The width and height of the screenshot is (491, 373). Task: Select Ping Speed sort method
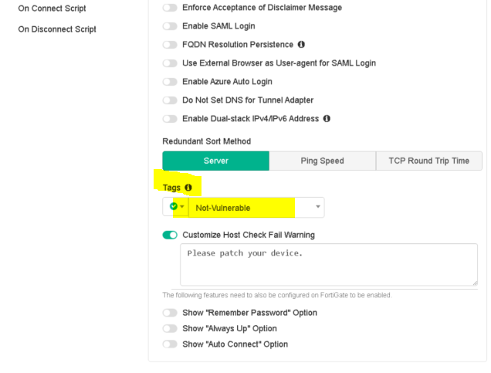(322, 161)
